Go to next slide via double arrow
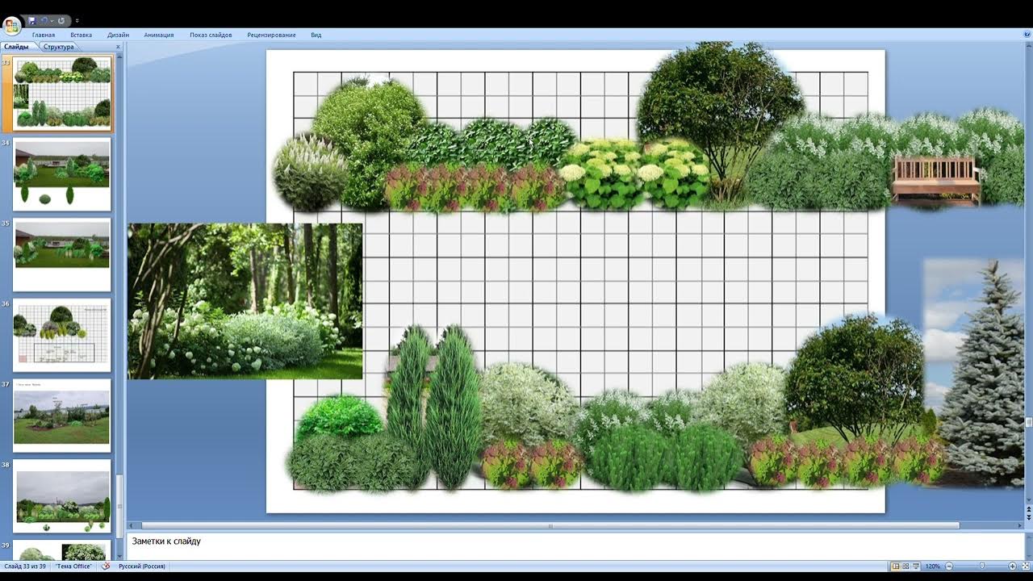This screenshot has height=581, width=1033. pyautogui.click(x=1028, y=517)
